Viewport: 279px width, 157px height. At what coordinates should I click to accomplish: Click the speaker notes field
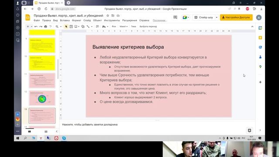point(157,125)
